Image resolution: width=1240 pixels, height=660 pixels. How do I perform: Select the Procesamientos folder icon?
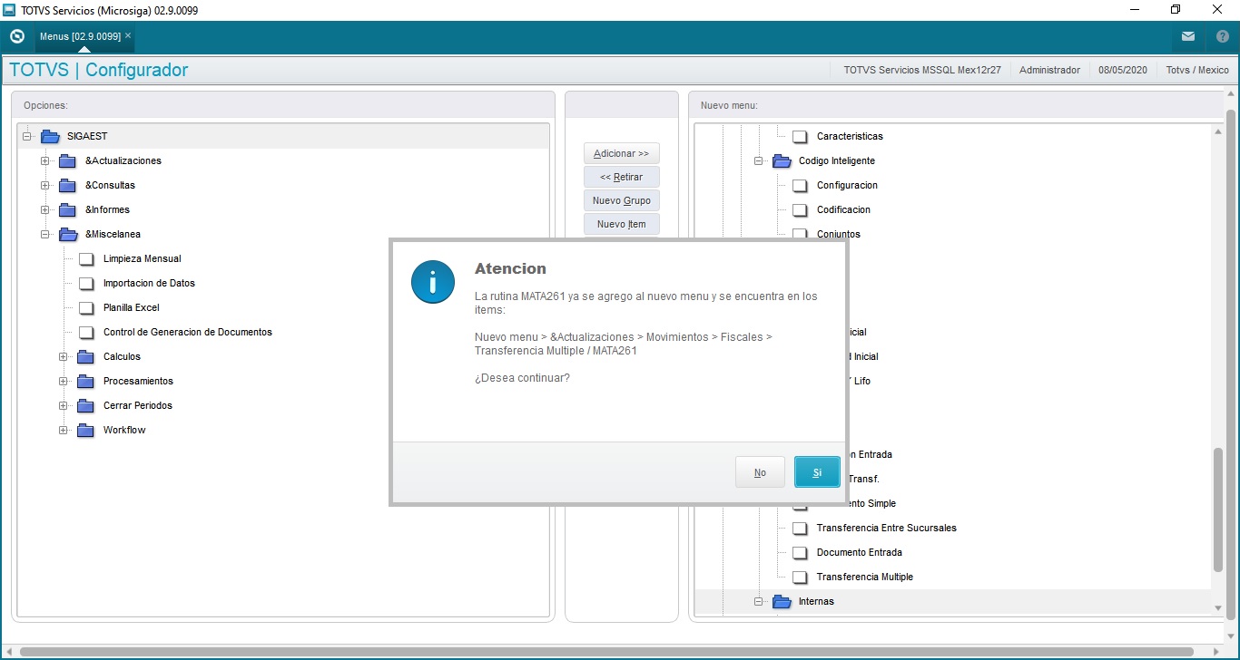click(x=86, y=381)
